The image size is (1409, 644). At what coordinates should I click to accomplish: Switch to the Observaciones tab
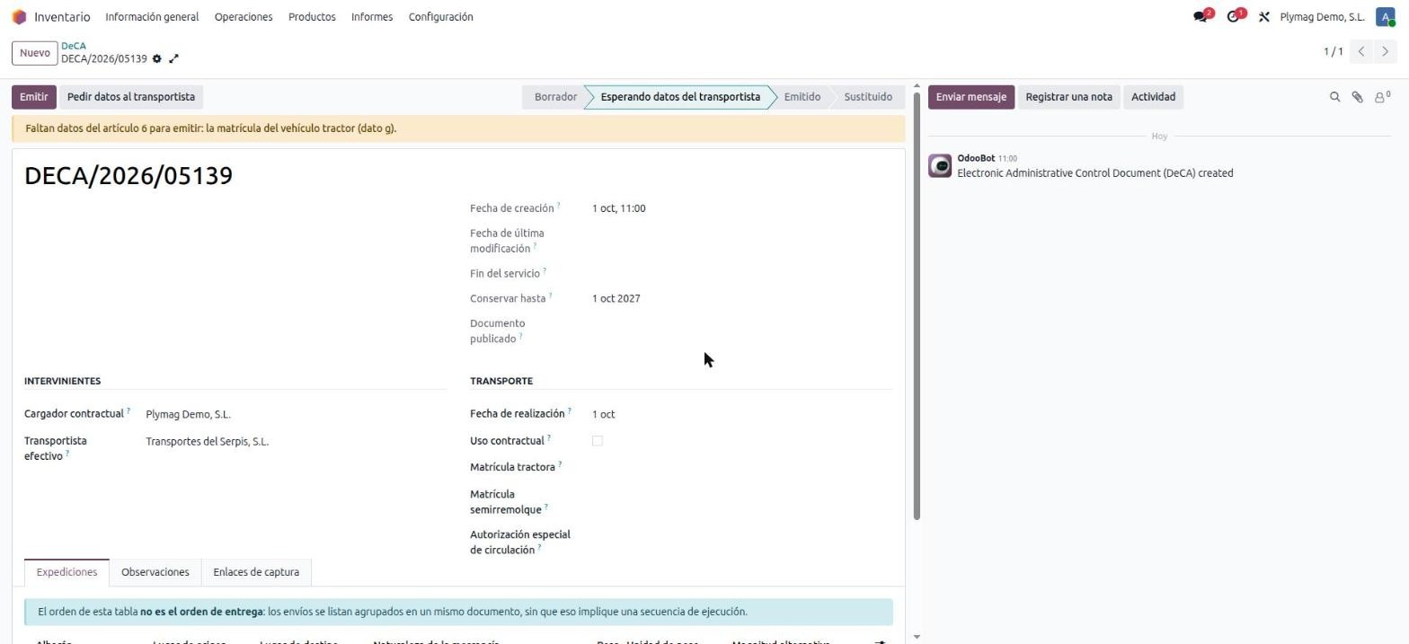click(155, 572)
